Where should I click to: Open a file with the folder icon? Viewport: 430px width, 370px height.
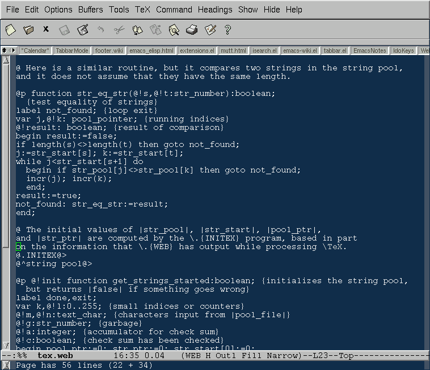[x=28, y=30]
